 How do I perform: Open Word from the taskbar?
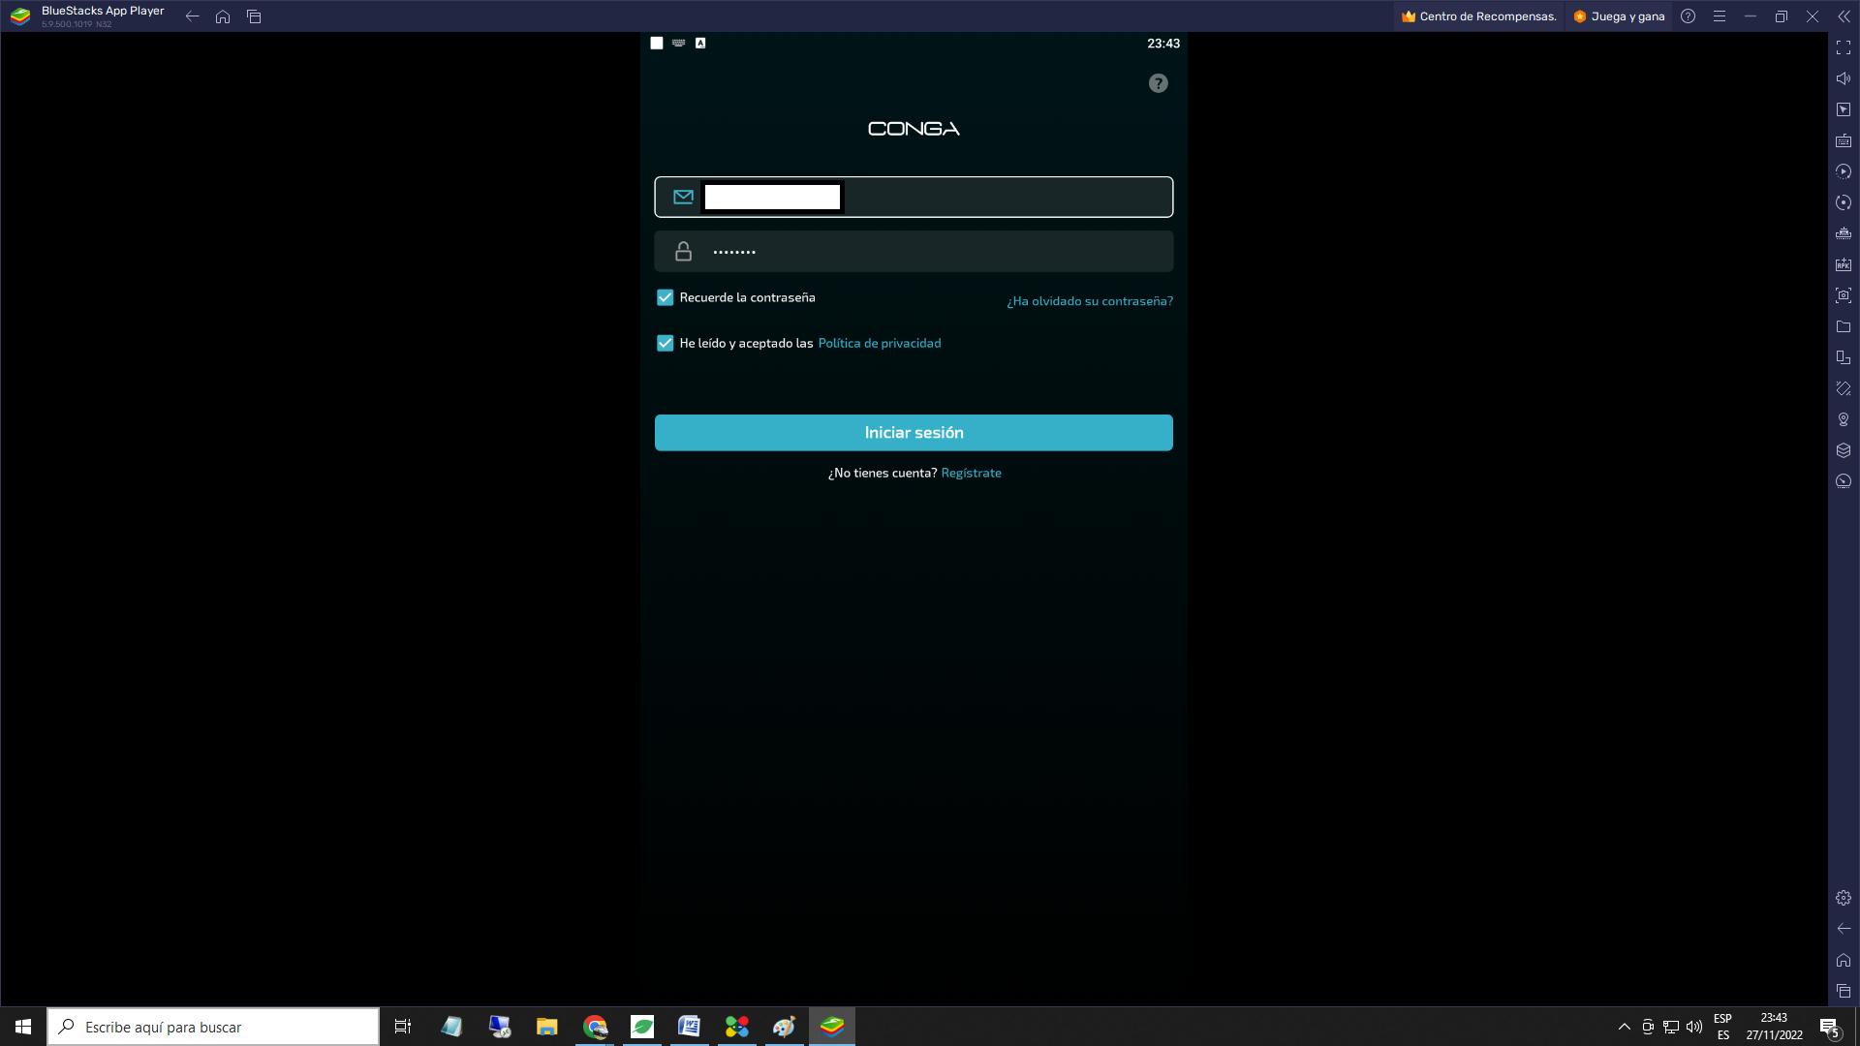coord(689,1027)
